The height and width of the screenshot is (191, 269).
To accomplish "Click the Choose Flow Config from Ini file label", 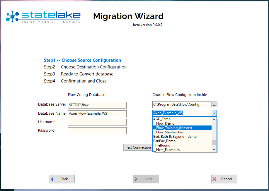I will pos(180,95).
